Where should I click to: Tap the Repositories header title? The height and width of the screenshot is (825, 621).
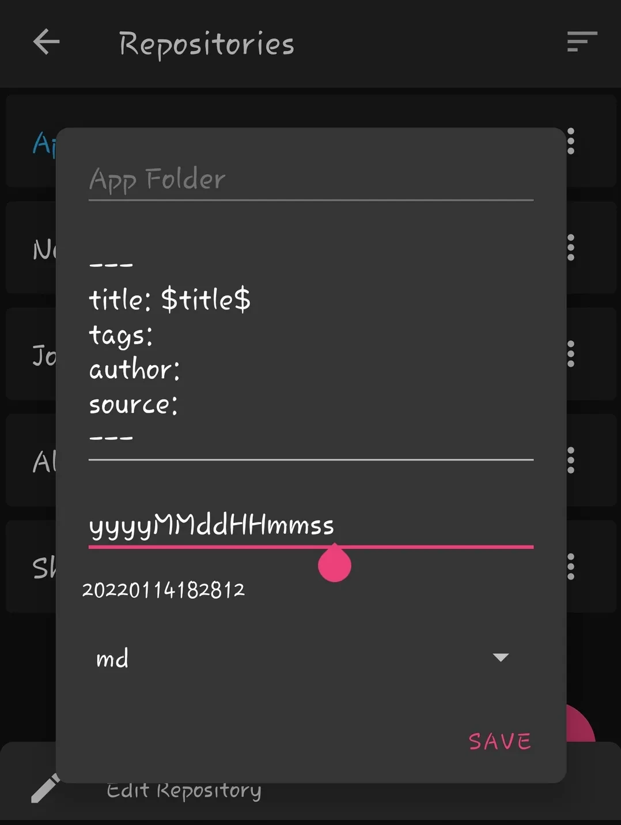[x=207, y=44]
